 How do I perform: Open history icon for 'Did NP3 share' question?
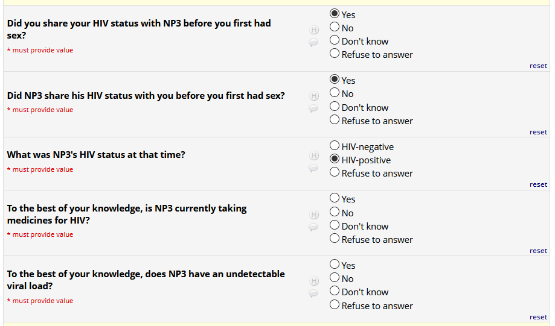[x=313, y=96]
